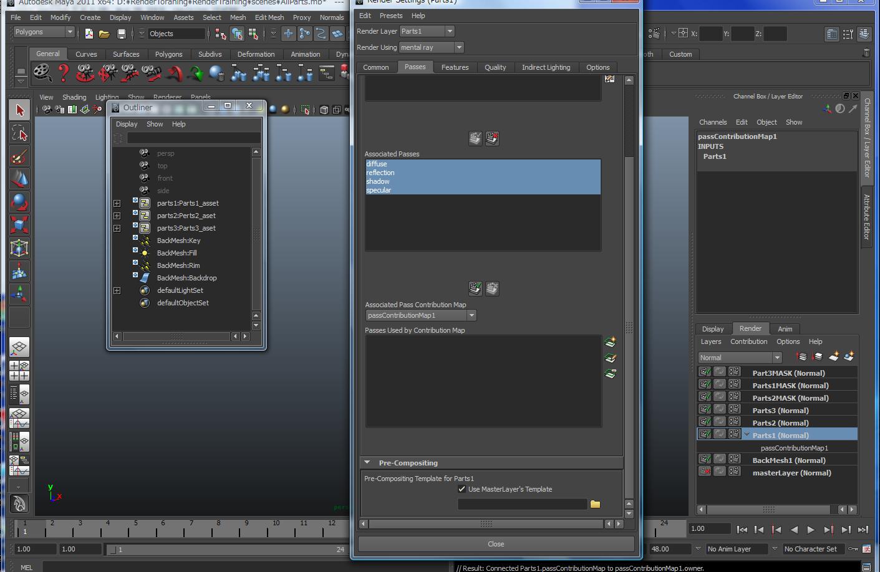Uncheck Use MasterLayer's Template
Screen dimensions: 880x572
coord(462,489)
